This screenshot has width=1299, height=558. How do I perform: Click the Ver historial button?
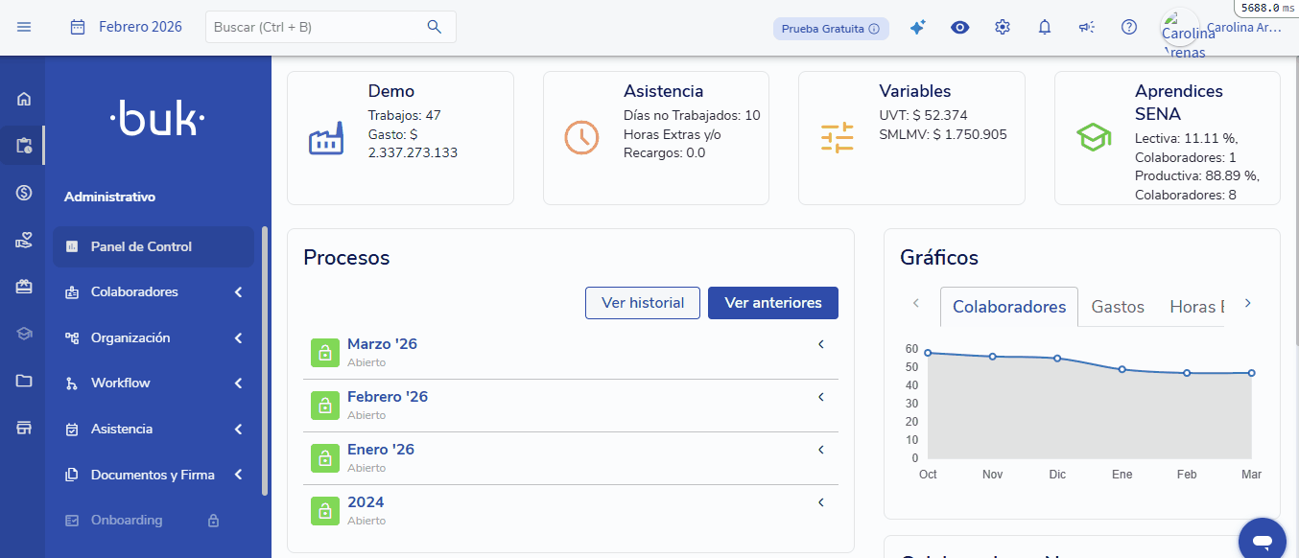(642, 303)
